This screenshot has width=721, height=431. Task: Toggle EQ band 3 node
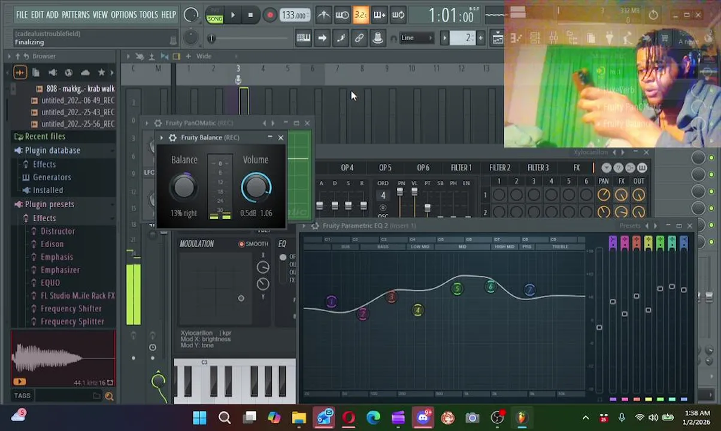click(x=391, y=297)
